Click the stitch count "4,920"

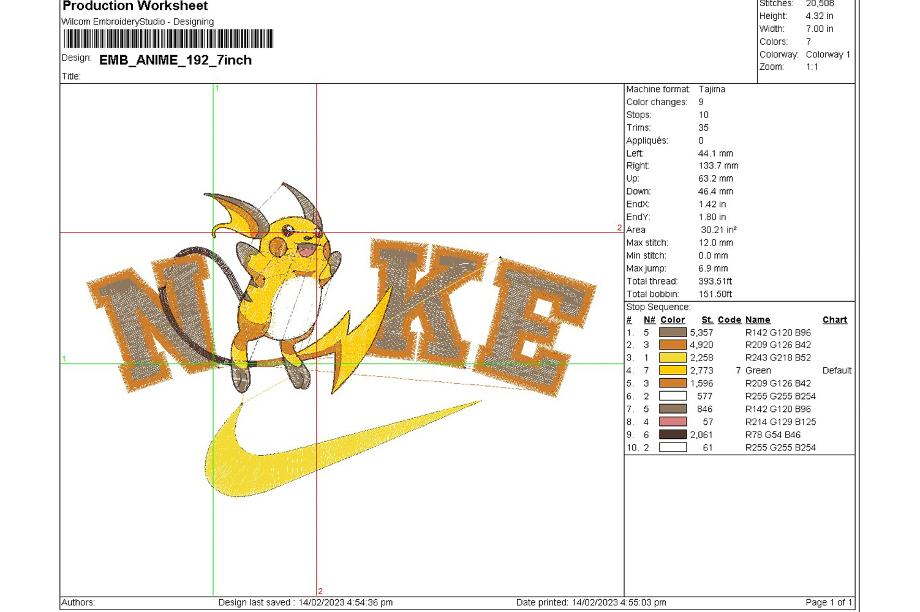(701, 345)
